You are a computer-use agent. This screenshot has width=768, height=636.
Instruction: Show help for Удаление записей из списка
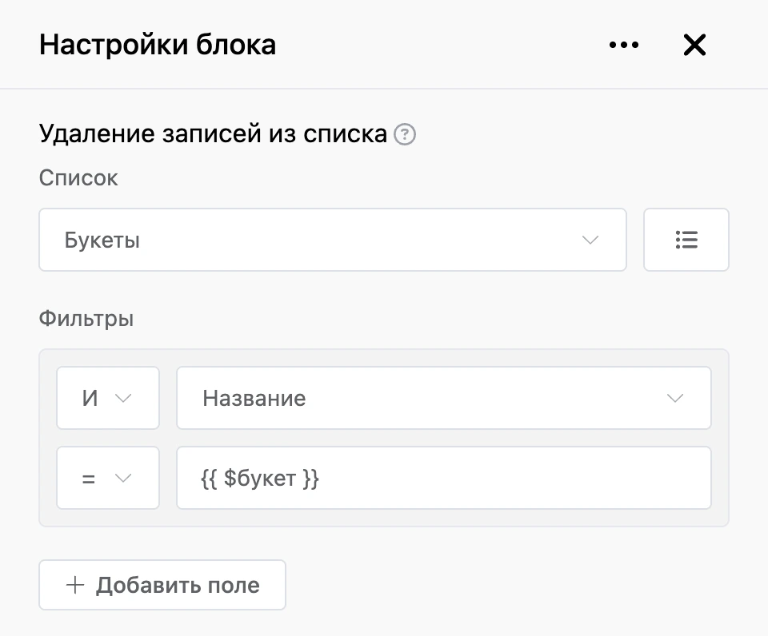point(405,134)
